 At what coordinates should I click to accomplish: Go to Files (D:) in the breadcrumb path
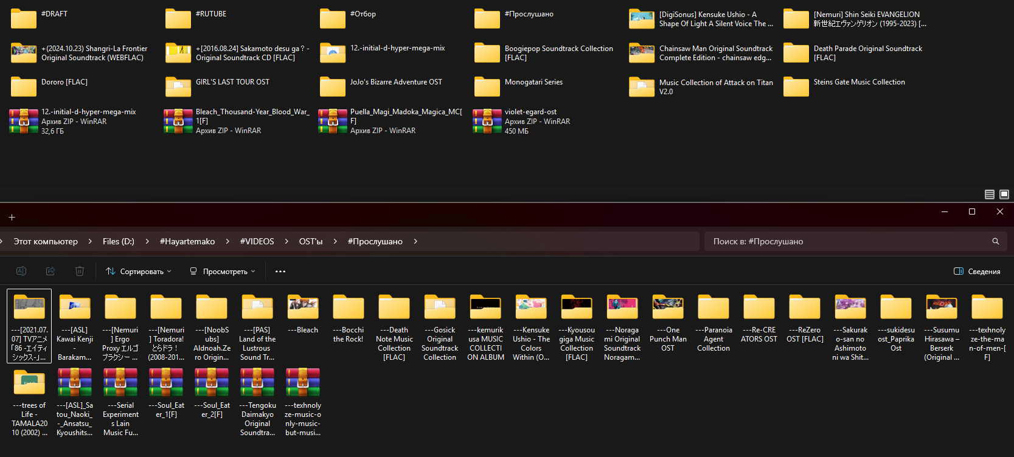pyautogui.click(x=119, y=241)
